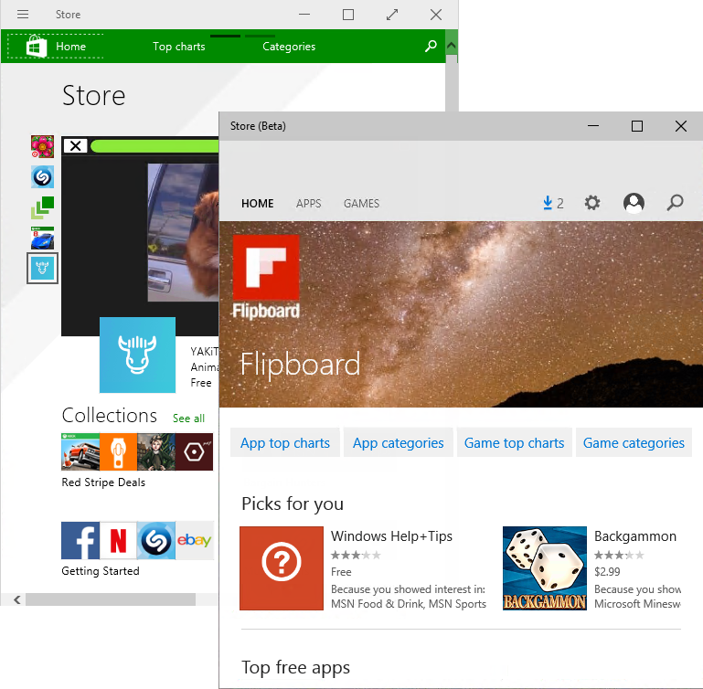Open the Netflix tile in Getting Started
This screenshot has height=689, width=703.
pyautogui.click(x=118, y=540)
